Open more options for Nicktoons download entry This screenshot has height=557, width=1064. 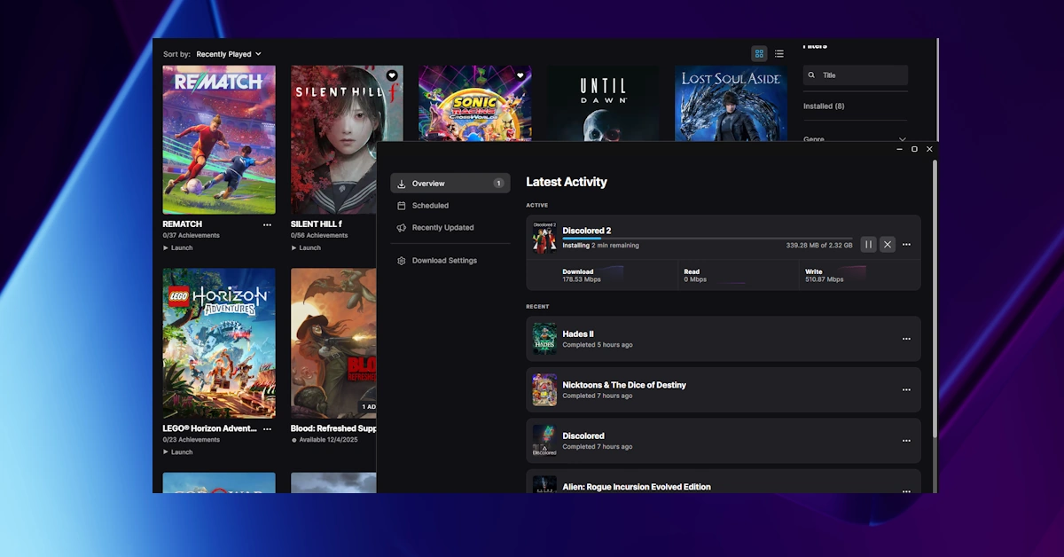point(906,390)
